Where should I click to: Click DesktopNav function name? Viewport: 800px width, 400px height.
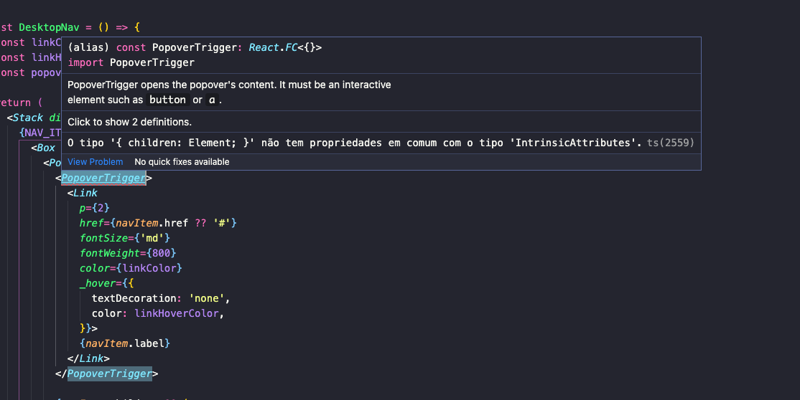click(x=49, y=27)
